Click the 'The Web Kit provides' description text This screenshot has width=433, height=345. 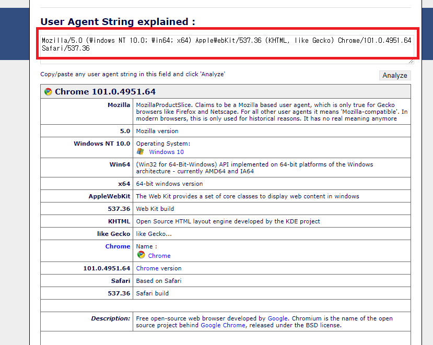[248, 196]
